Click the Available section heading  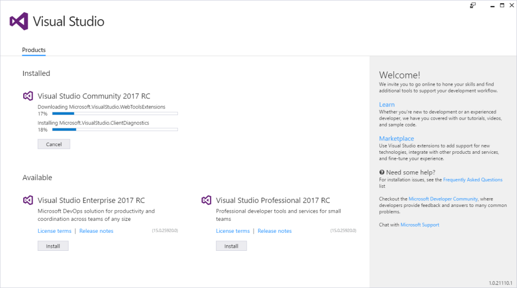[x=37, y=178]
